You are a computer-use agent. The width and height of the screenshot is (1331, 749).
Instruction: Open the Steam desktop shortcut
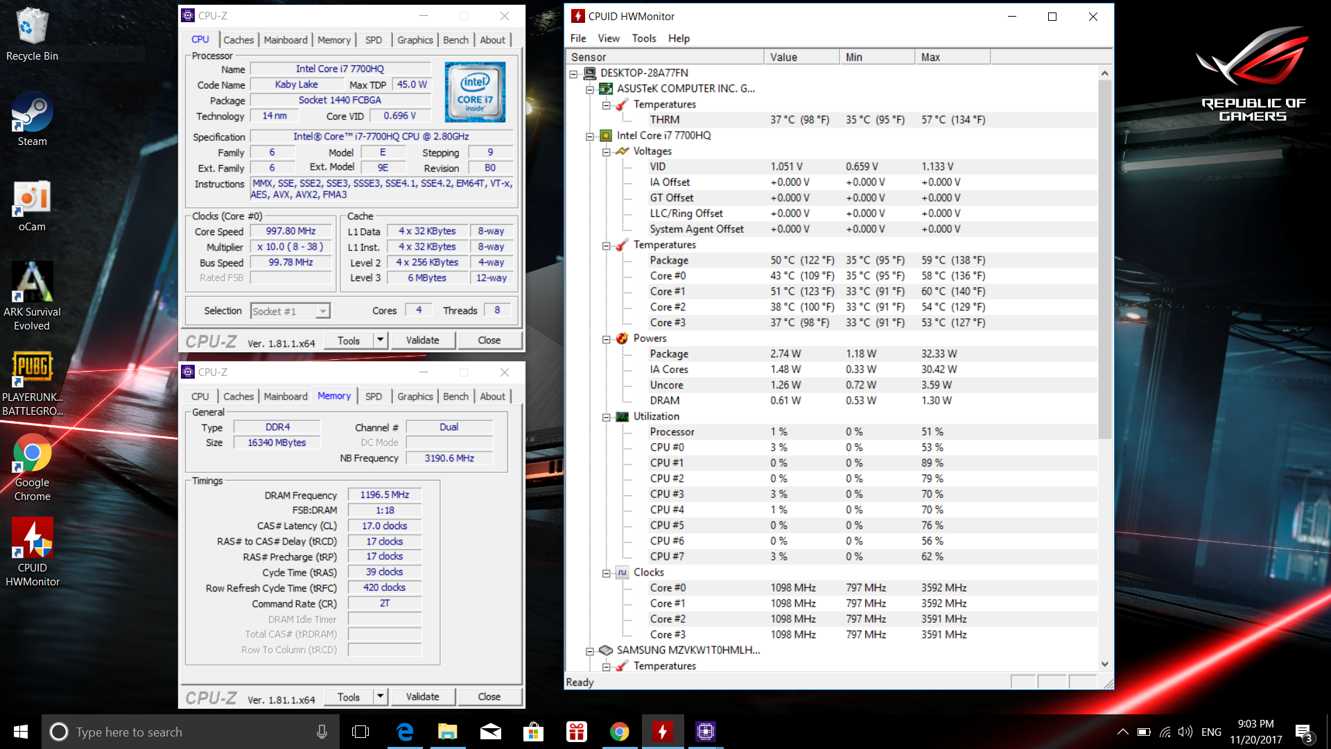pos(32,119)
